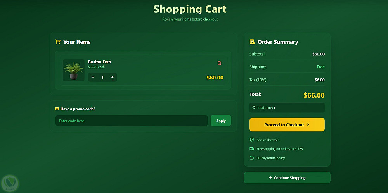
Task: Click the $66.00 order total amount
Action: tap(314, 95)
